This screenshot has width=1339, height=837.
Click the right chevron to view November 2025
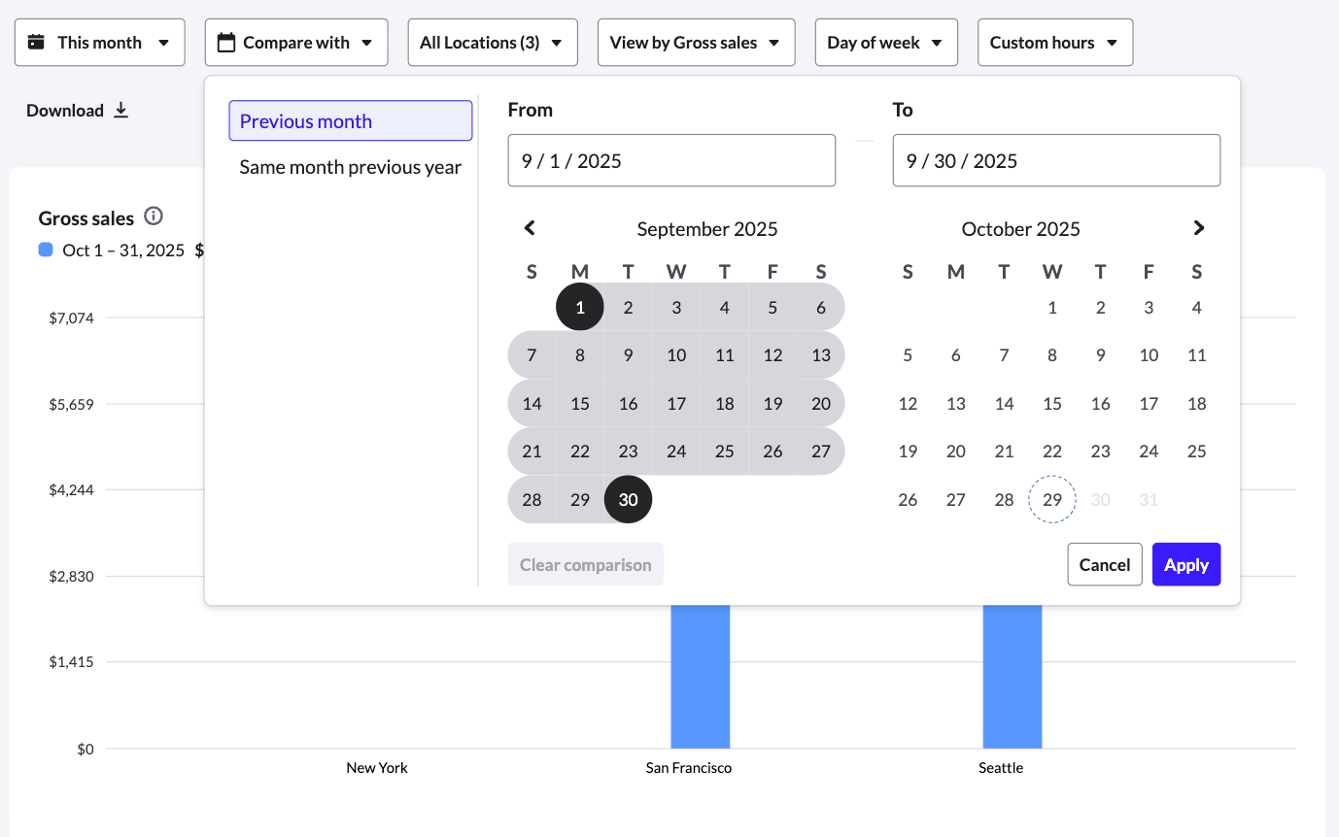1198,227
